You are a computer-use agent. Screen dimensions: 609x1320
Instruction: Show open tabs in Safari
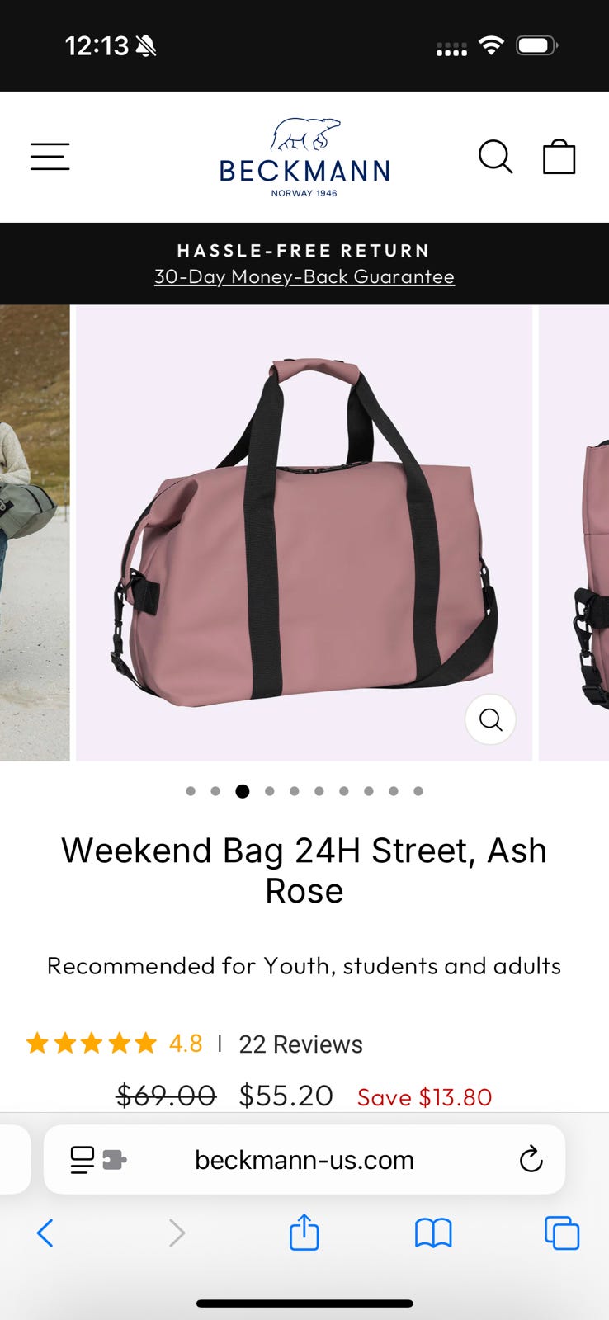click(562, 1233)
